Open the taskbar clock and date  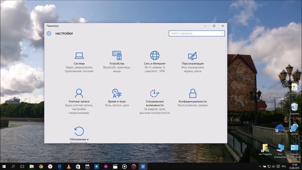click(x=294, y=166)
